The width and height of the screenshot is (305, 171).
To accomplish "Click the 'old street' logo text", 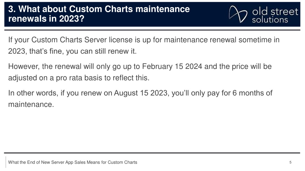I will click(x=275, y=12).
